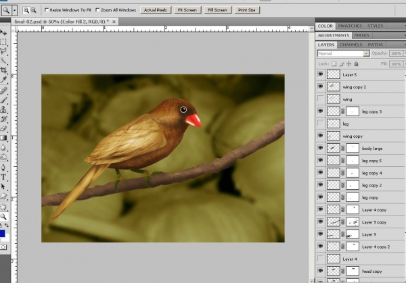
Task: Enable Zoom All Windows checkbox
Action: tap(97, 10)
